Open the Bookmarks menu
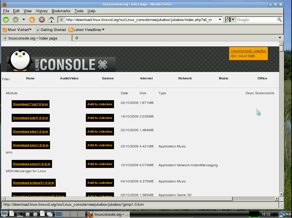 point(61,11)
